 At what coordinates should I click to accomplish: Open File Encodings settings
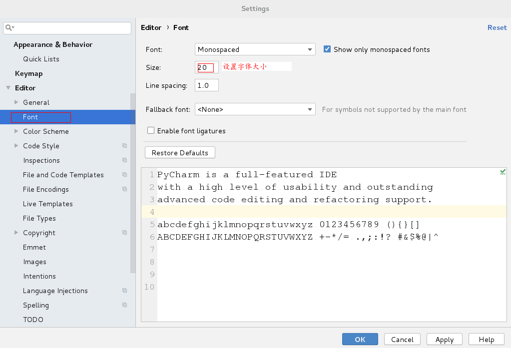pyautogui.click(x=46, y=189)
